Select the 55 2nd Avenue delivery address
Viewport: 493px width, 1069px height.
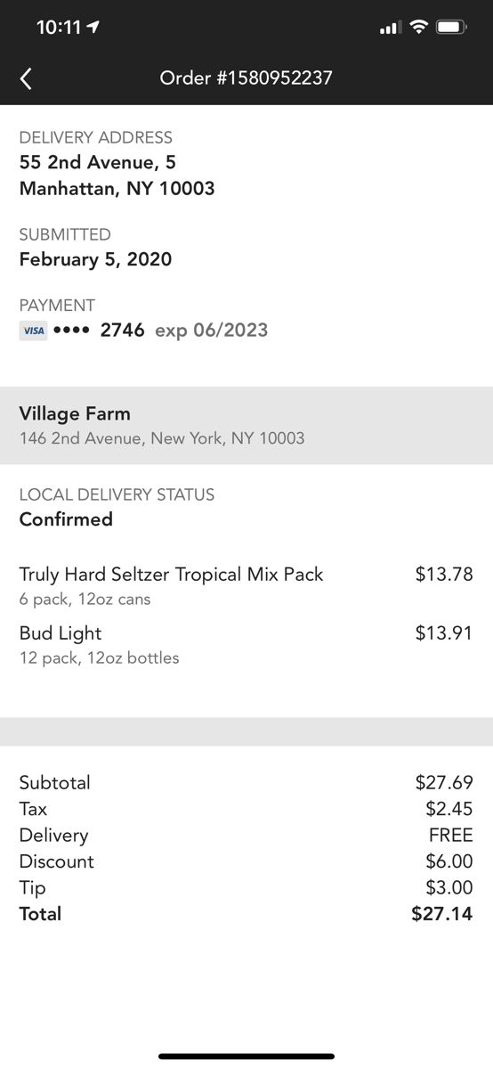point(117,175)
